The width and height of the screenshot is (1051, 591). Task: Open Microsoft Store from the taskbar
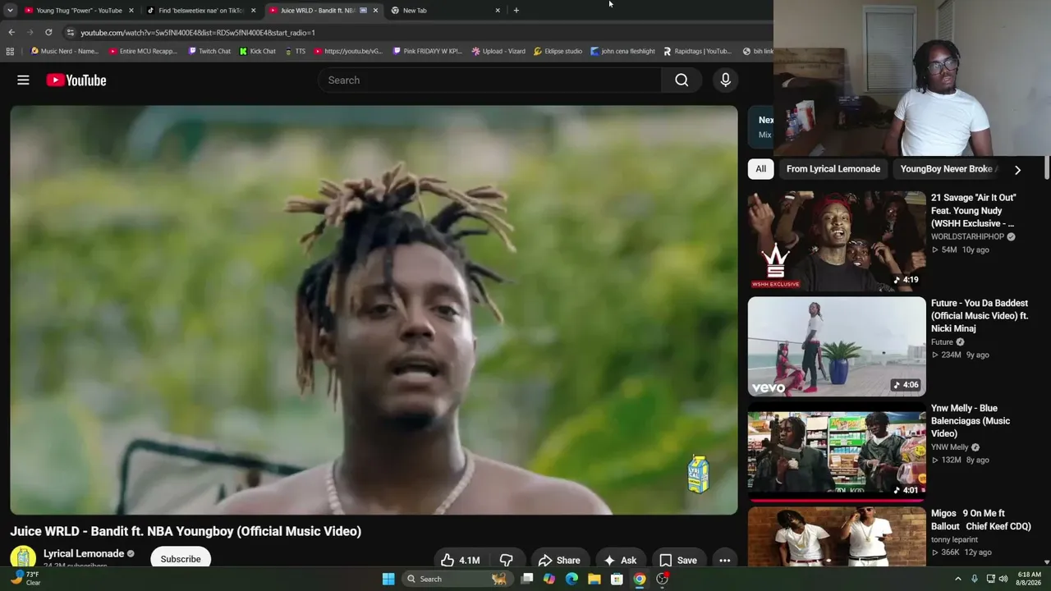tap(617, 579)
